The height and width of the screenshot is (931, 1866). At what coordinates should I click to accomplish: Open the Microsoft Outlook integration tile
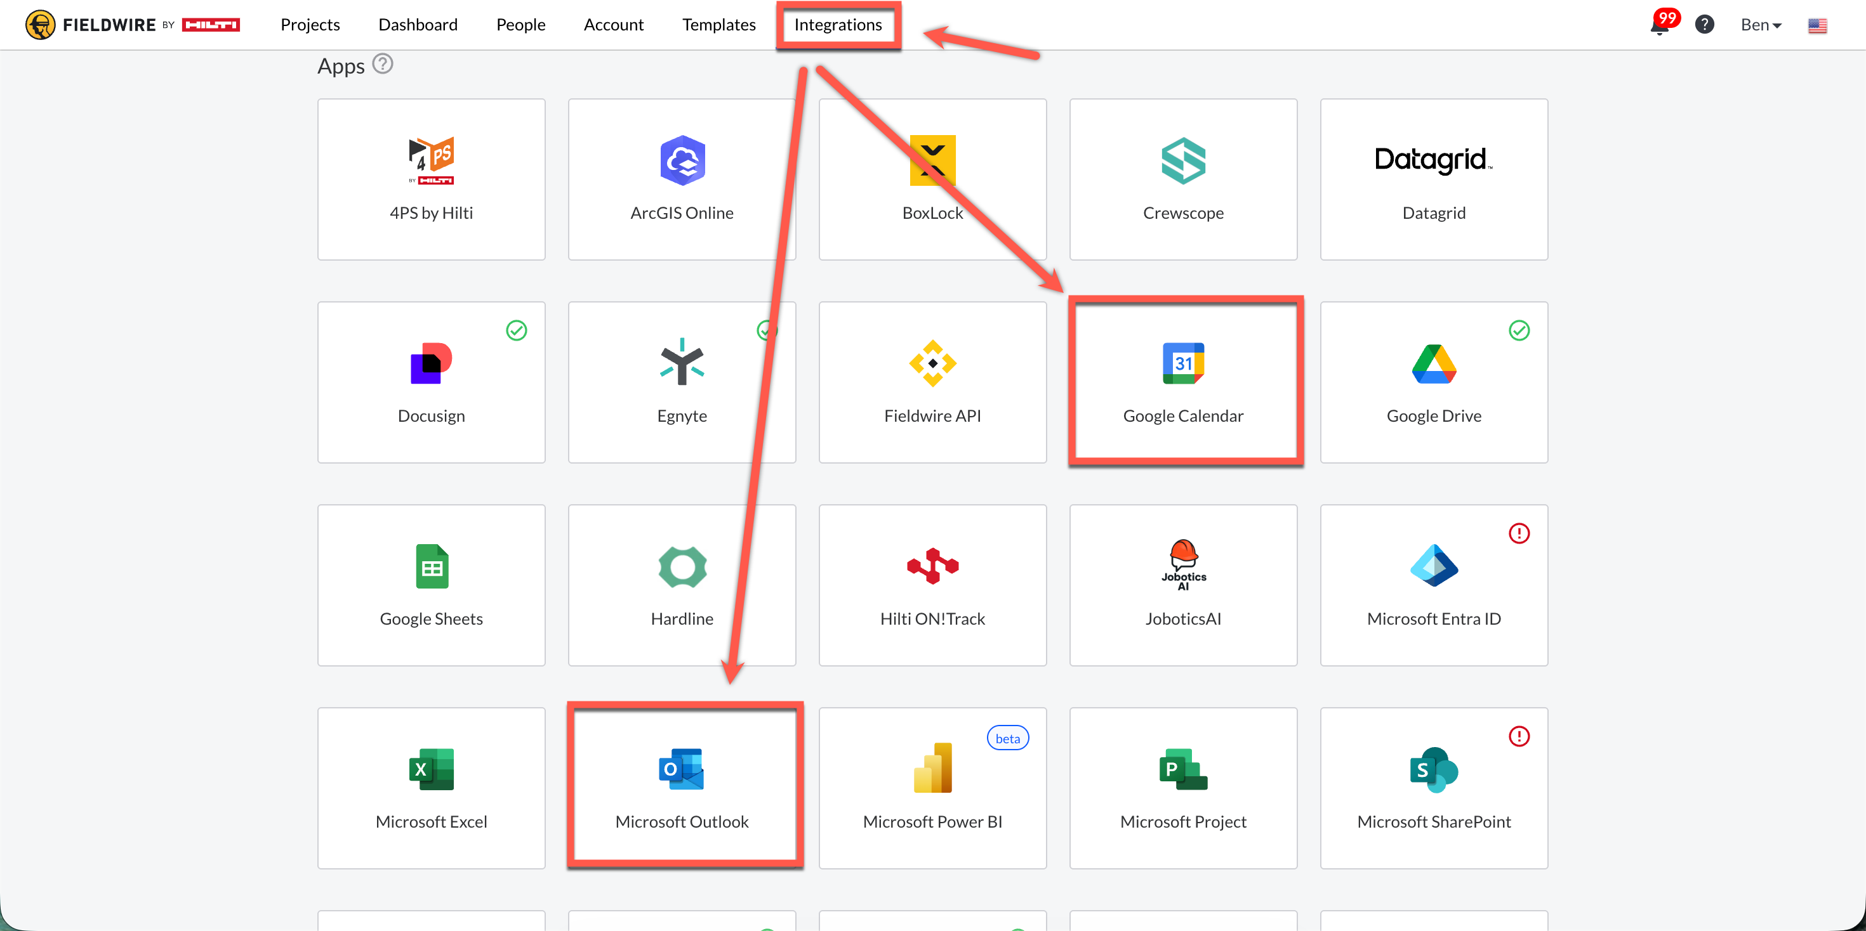click(x=682, y=787)
